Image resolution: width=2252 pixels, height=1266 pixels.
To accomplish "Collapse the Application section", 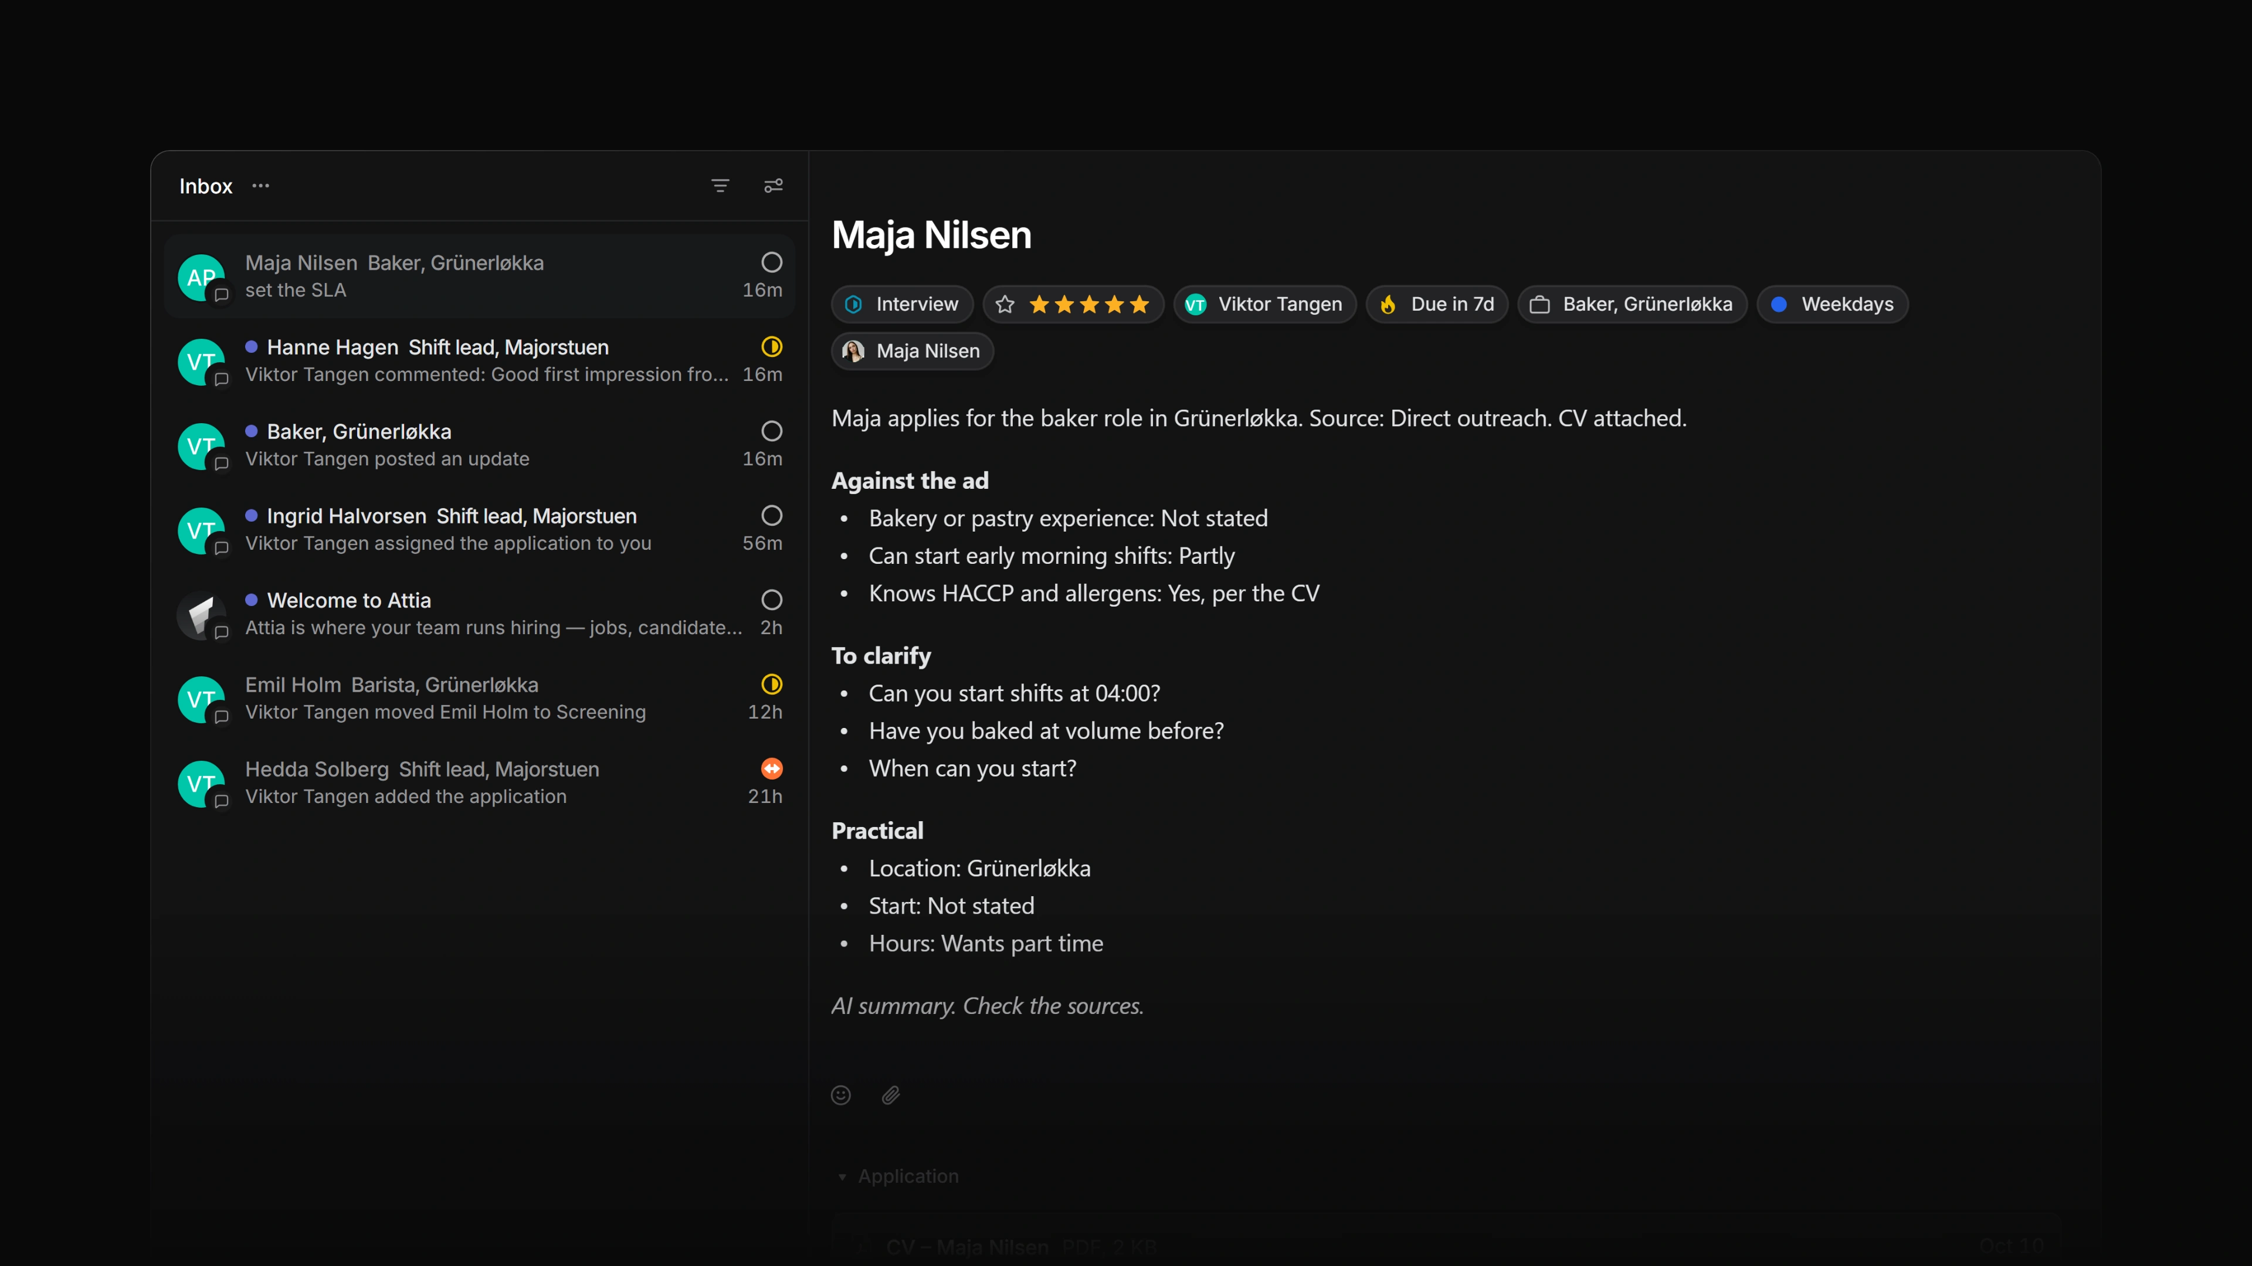I will tap(898, 1176).
